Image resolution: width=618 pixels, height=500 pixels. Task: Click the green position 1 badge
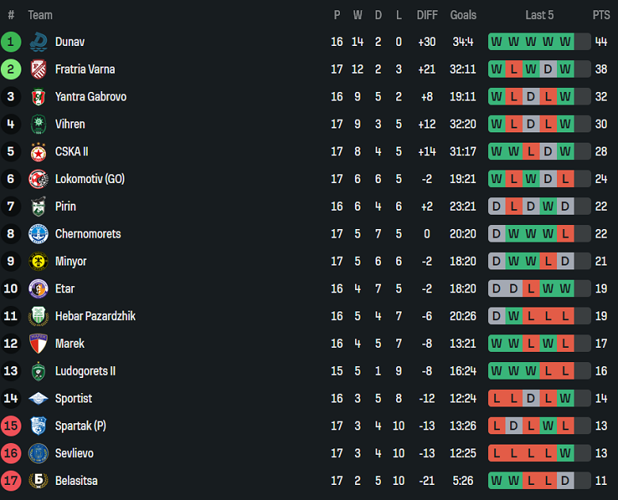tap(11, 42)
